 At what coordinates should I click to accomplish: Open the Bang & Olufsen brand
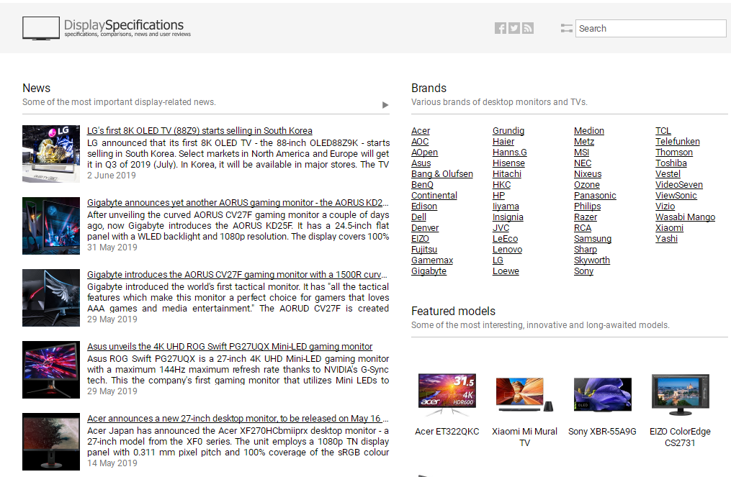point(442,174)
